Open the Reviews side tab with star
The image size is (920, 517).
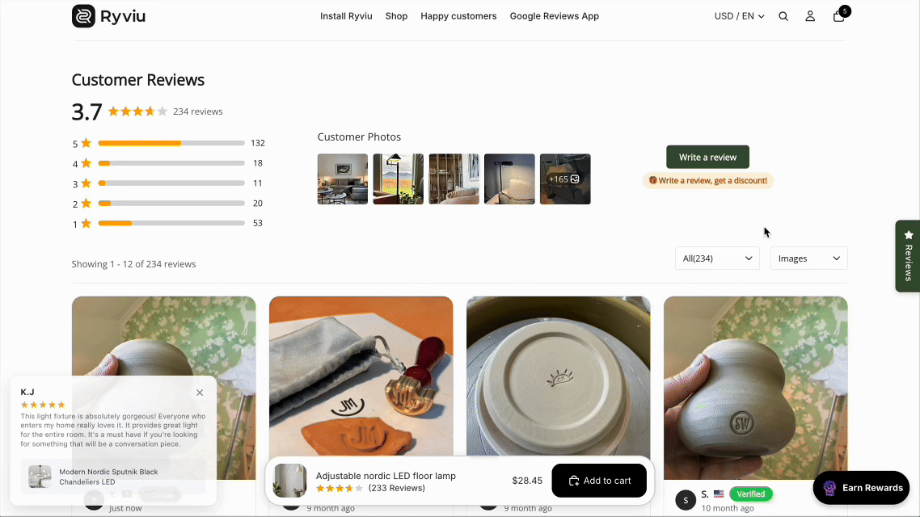[x=908, y=256]
